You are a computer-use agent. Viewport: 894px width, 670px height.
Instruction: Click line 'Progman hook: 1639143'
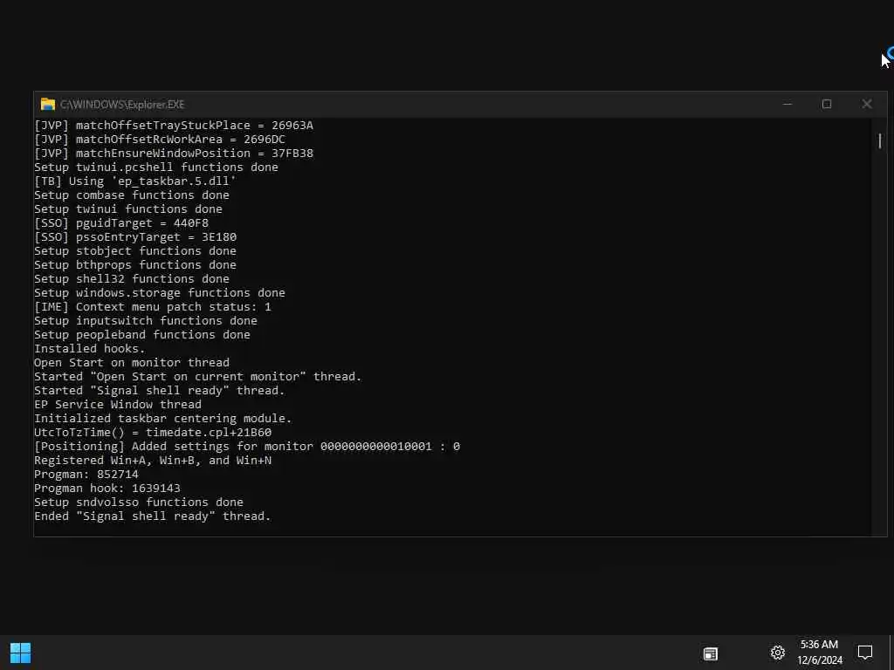click(x=107, y=489)
